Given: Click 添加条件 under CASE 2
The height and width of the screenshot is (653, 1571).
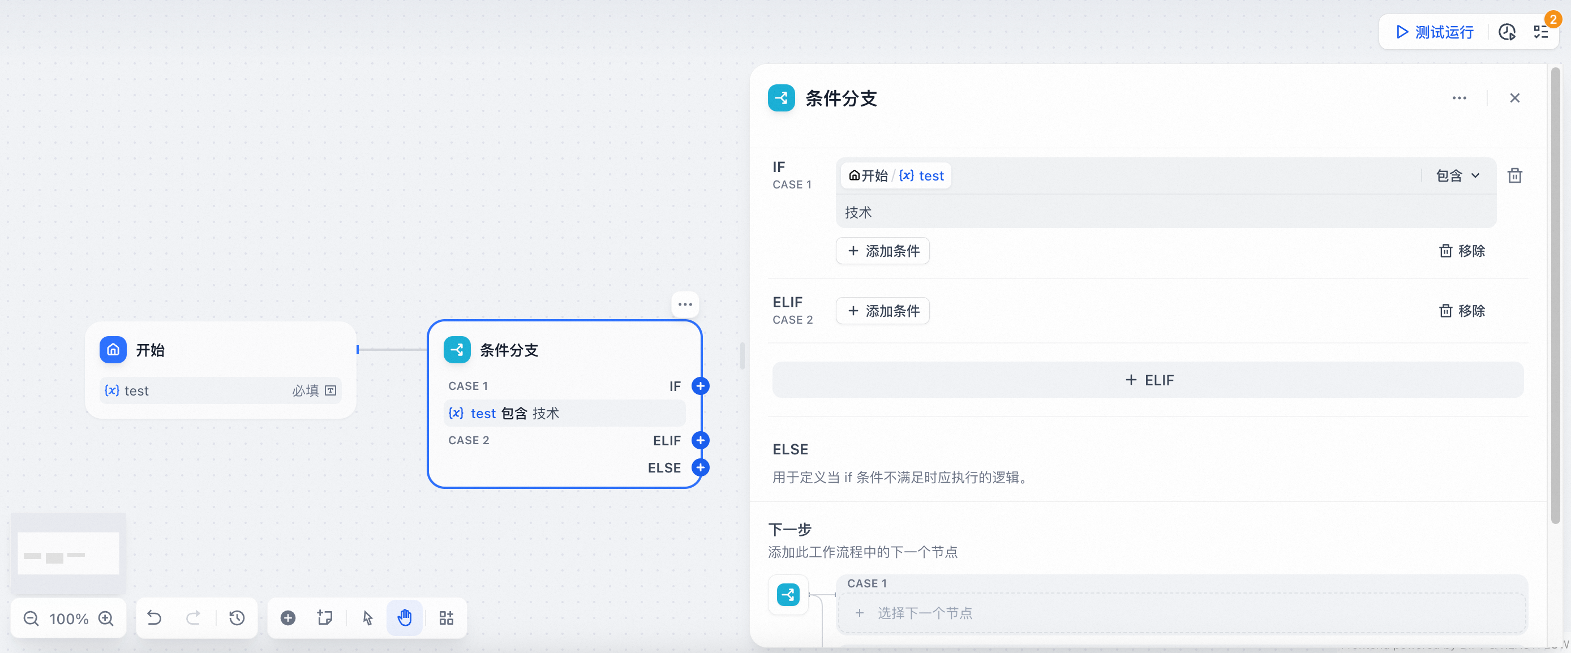Looking at the screenshot, I should click(x=882, y=311).
